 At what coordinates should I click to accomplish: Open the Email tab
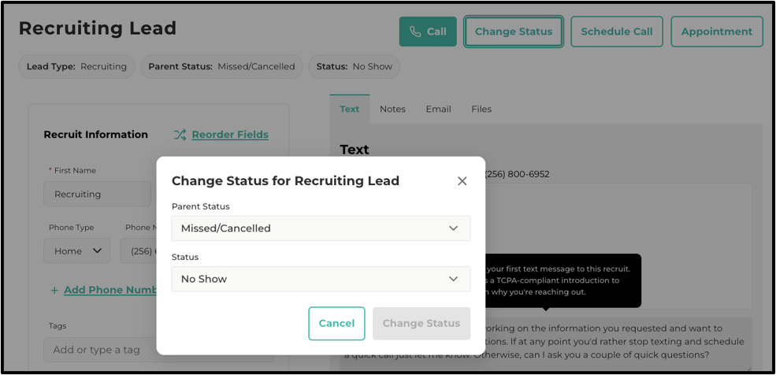(439, 109)
